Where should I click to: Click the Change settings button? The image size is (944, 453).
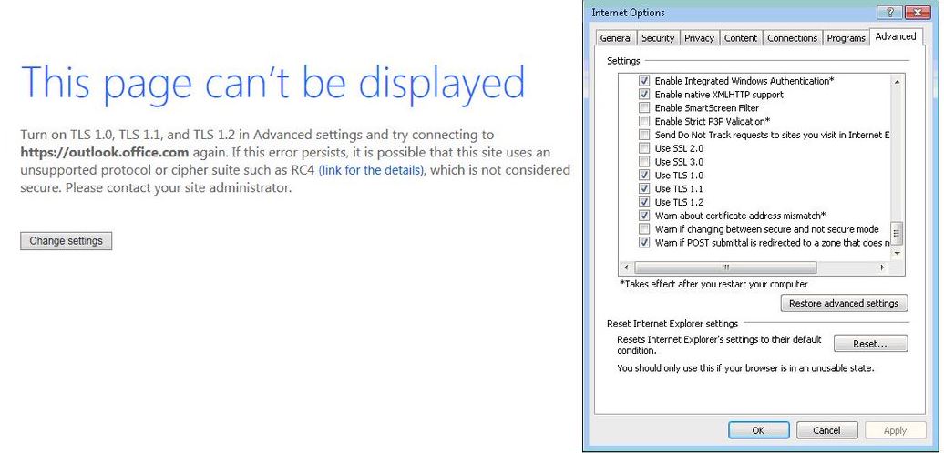click(x=67, y=241)
